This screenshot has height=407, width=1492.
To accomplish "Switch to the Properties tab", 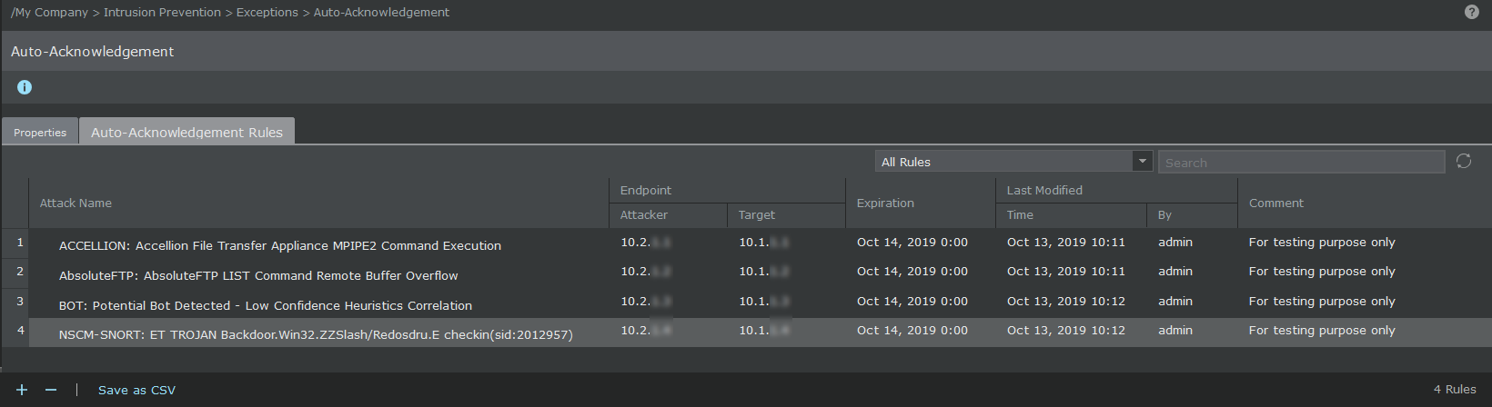I will (x=40, y=132).
